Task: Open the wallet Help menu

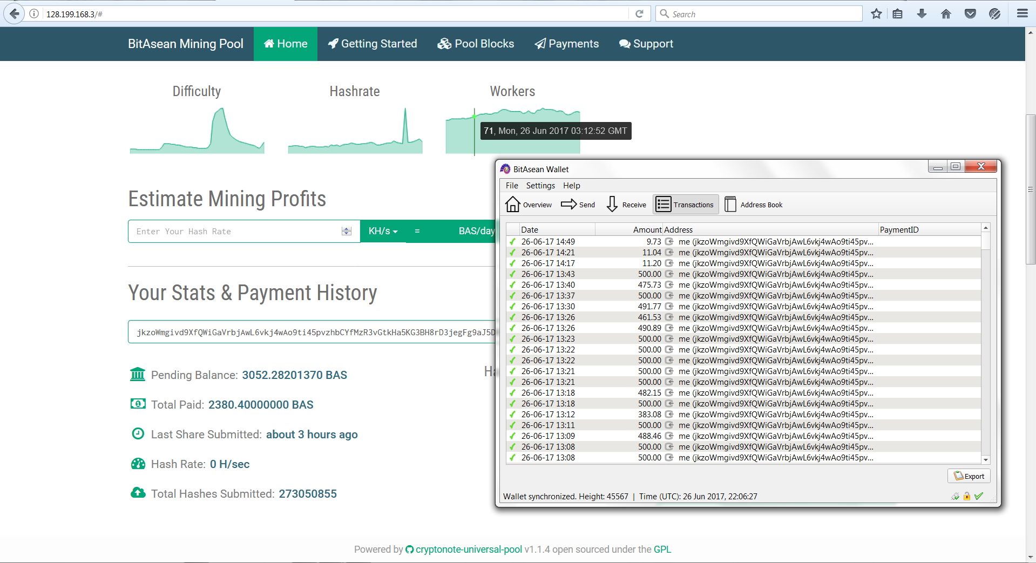Action: tap(572, 186)
